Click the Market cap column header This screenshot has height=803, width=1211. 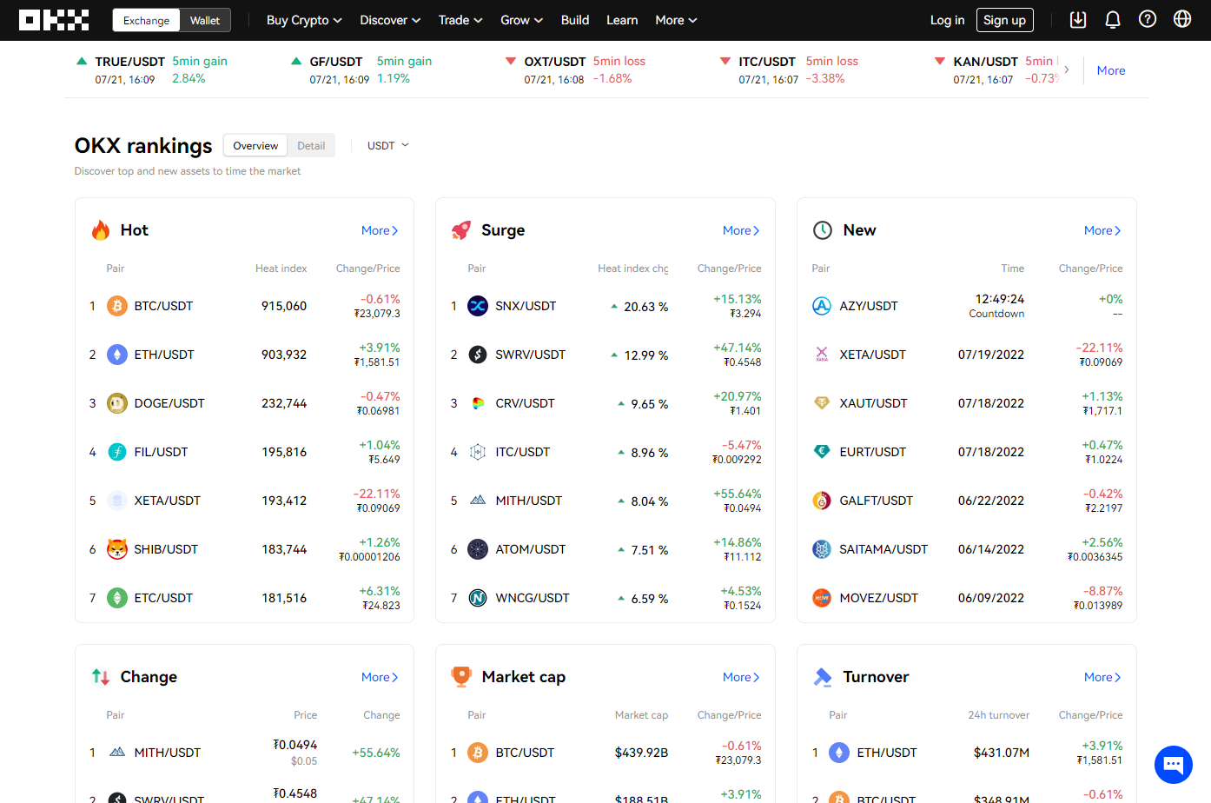641,715
